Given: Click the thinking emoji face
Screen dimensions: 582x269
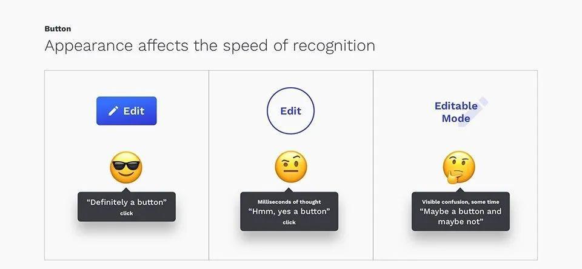Looking at the screenshot, I should click(458, 167).
